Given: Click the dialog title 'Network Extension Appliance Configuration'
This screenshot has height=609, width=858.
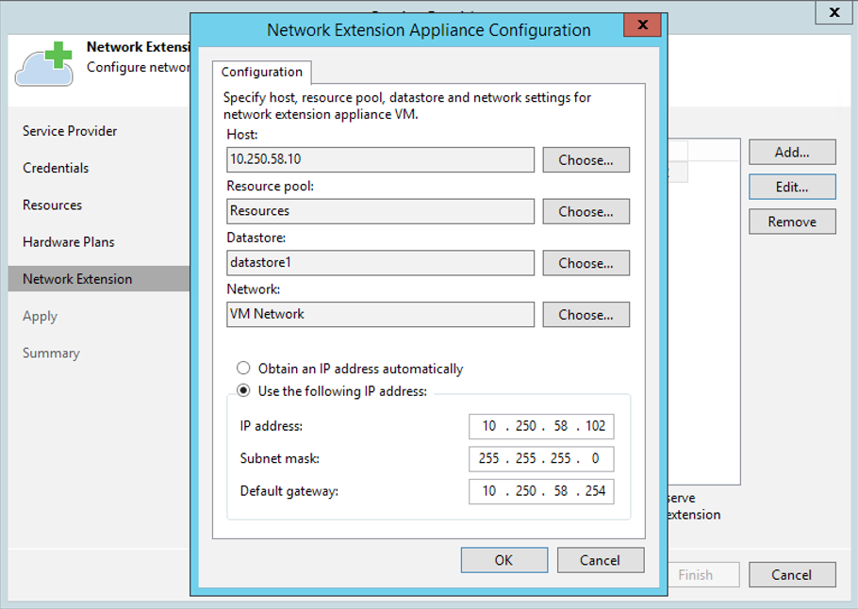Looking at the screenshot, I should tap(428, 29).
